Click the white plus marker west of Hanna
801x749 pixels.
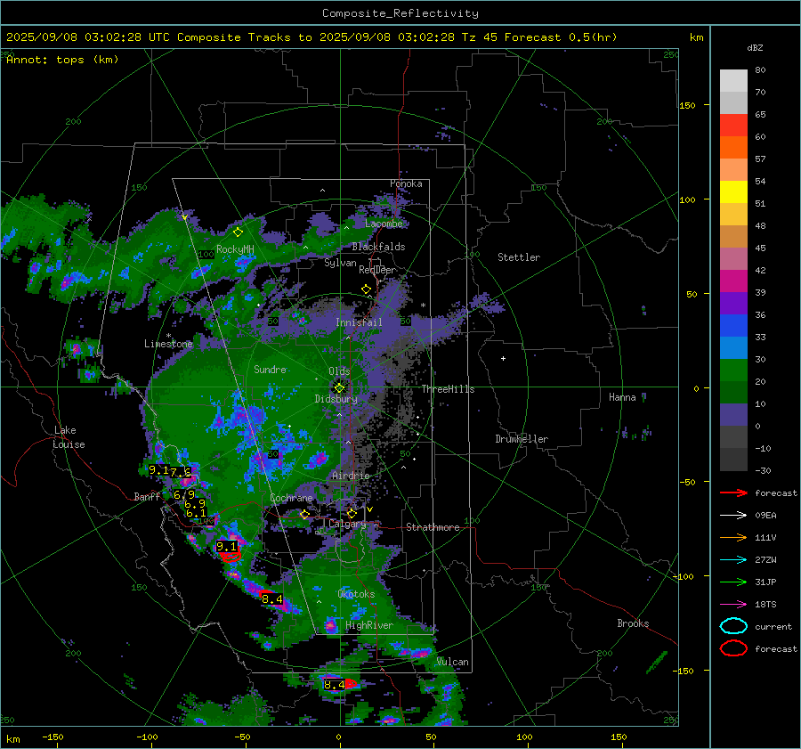[x=503, y=358]
